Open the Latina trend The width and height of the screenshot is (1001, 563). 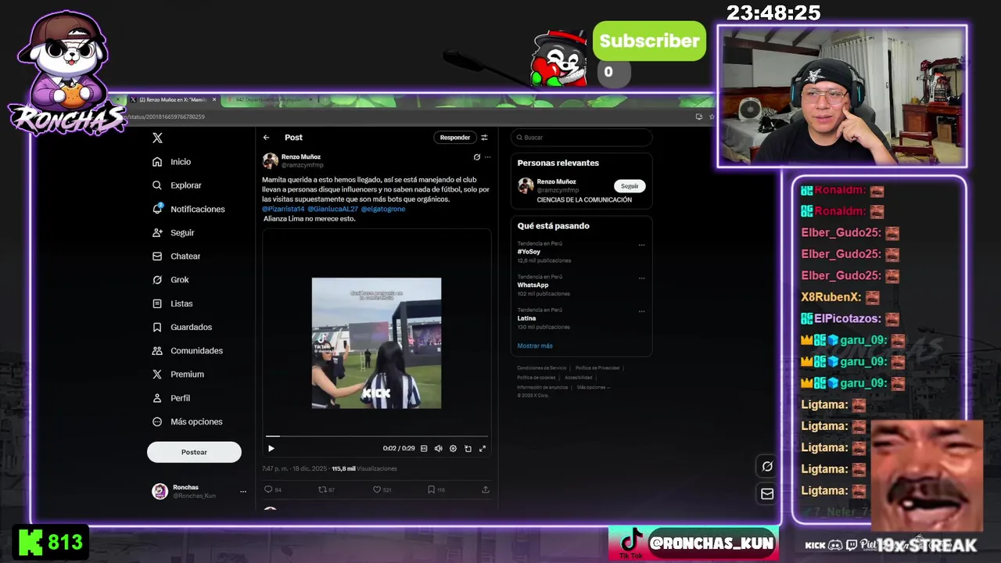[x=526, y=318]
